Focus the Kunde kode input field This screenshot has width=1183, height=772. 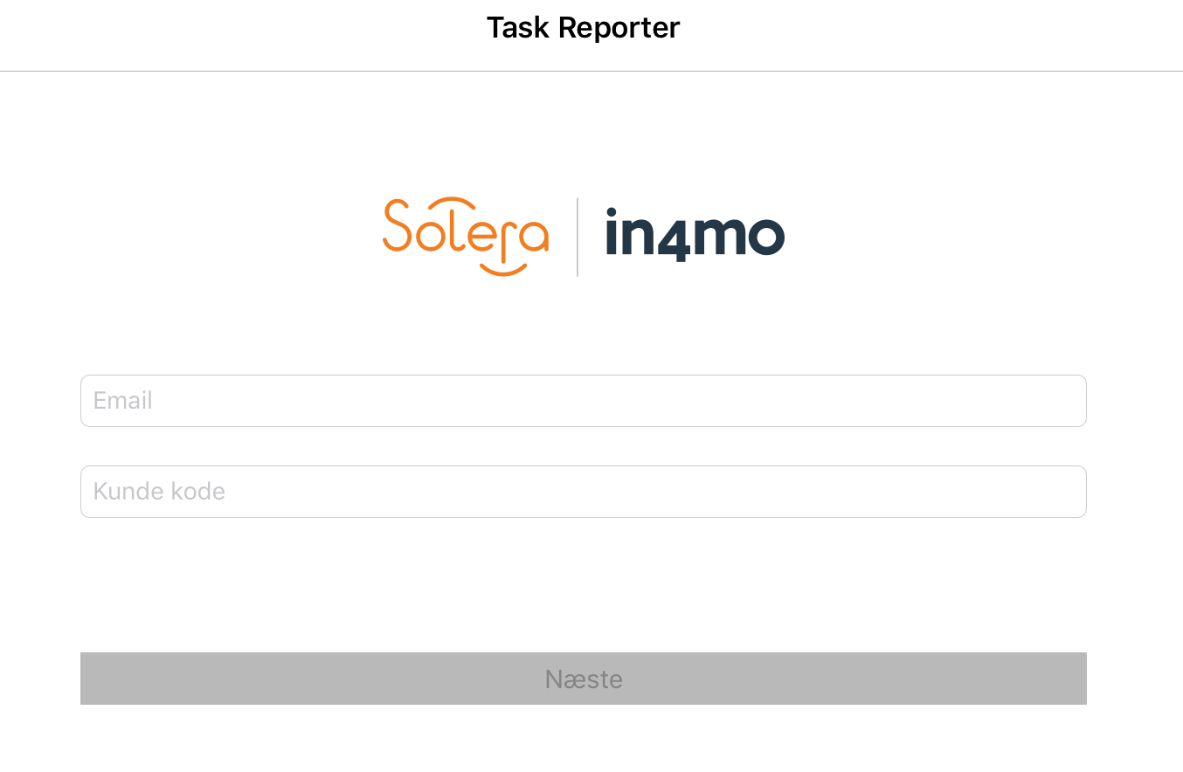pyautogui.click(x=583, y=492)
